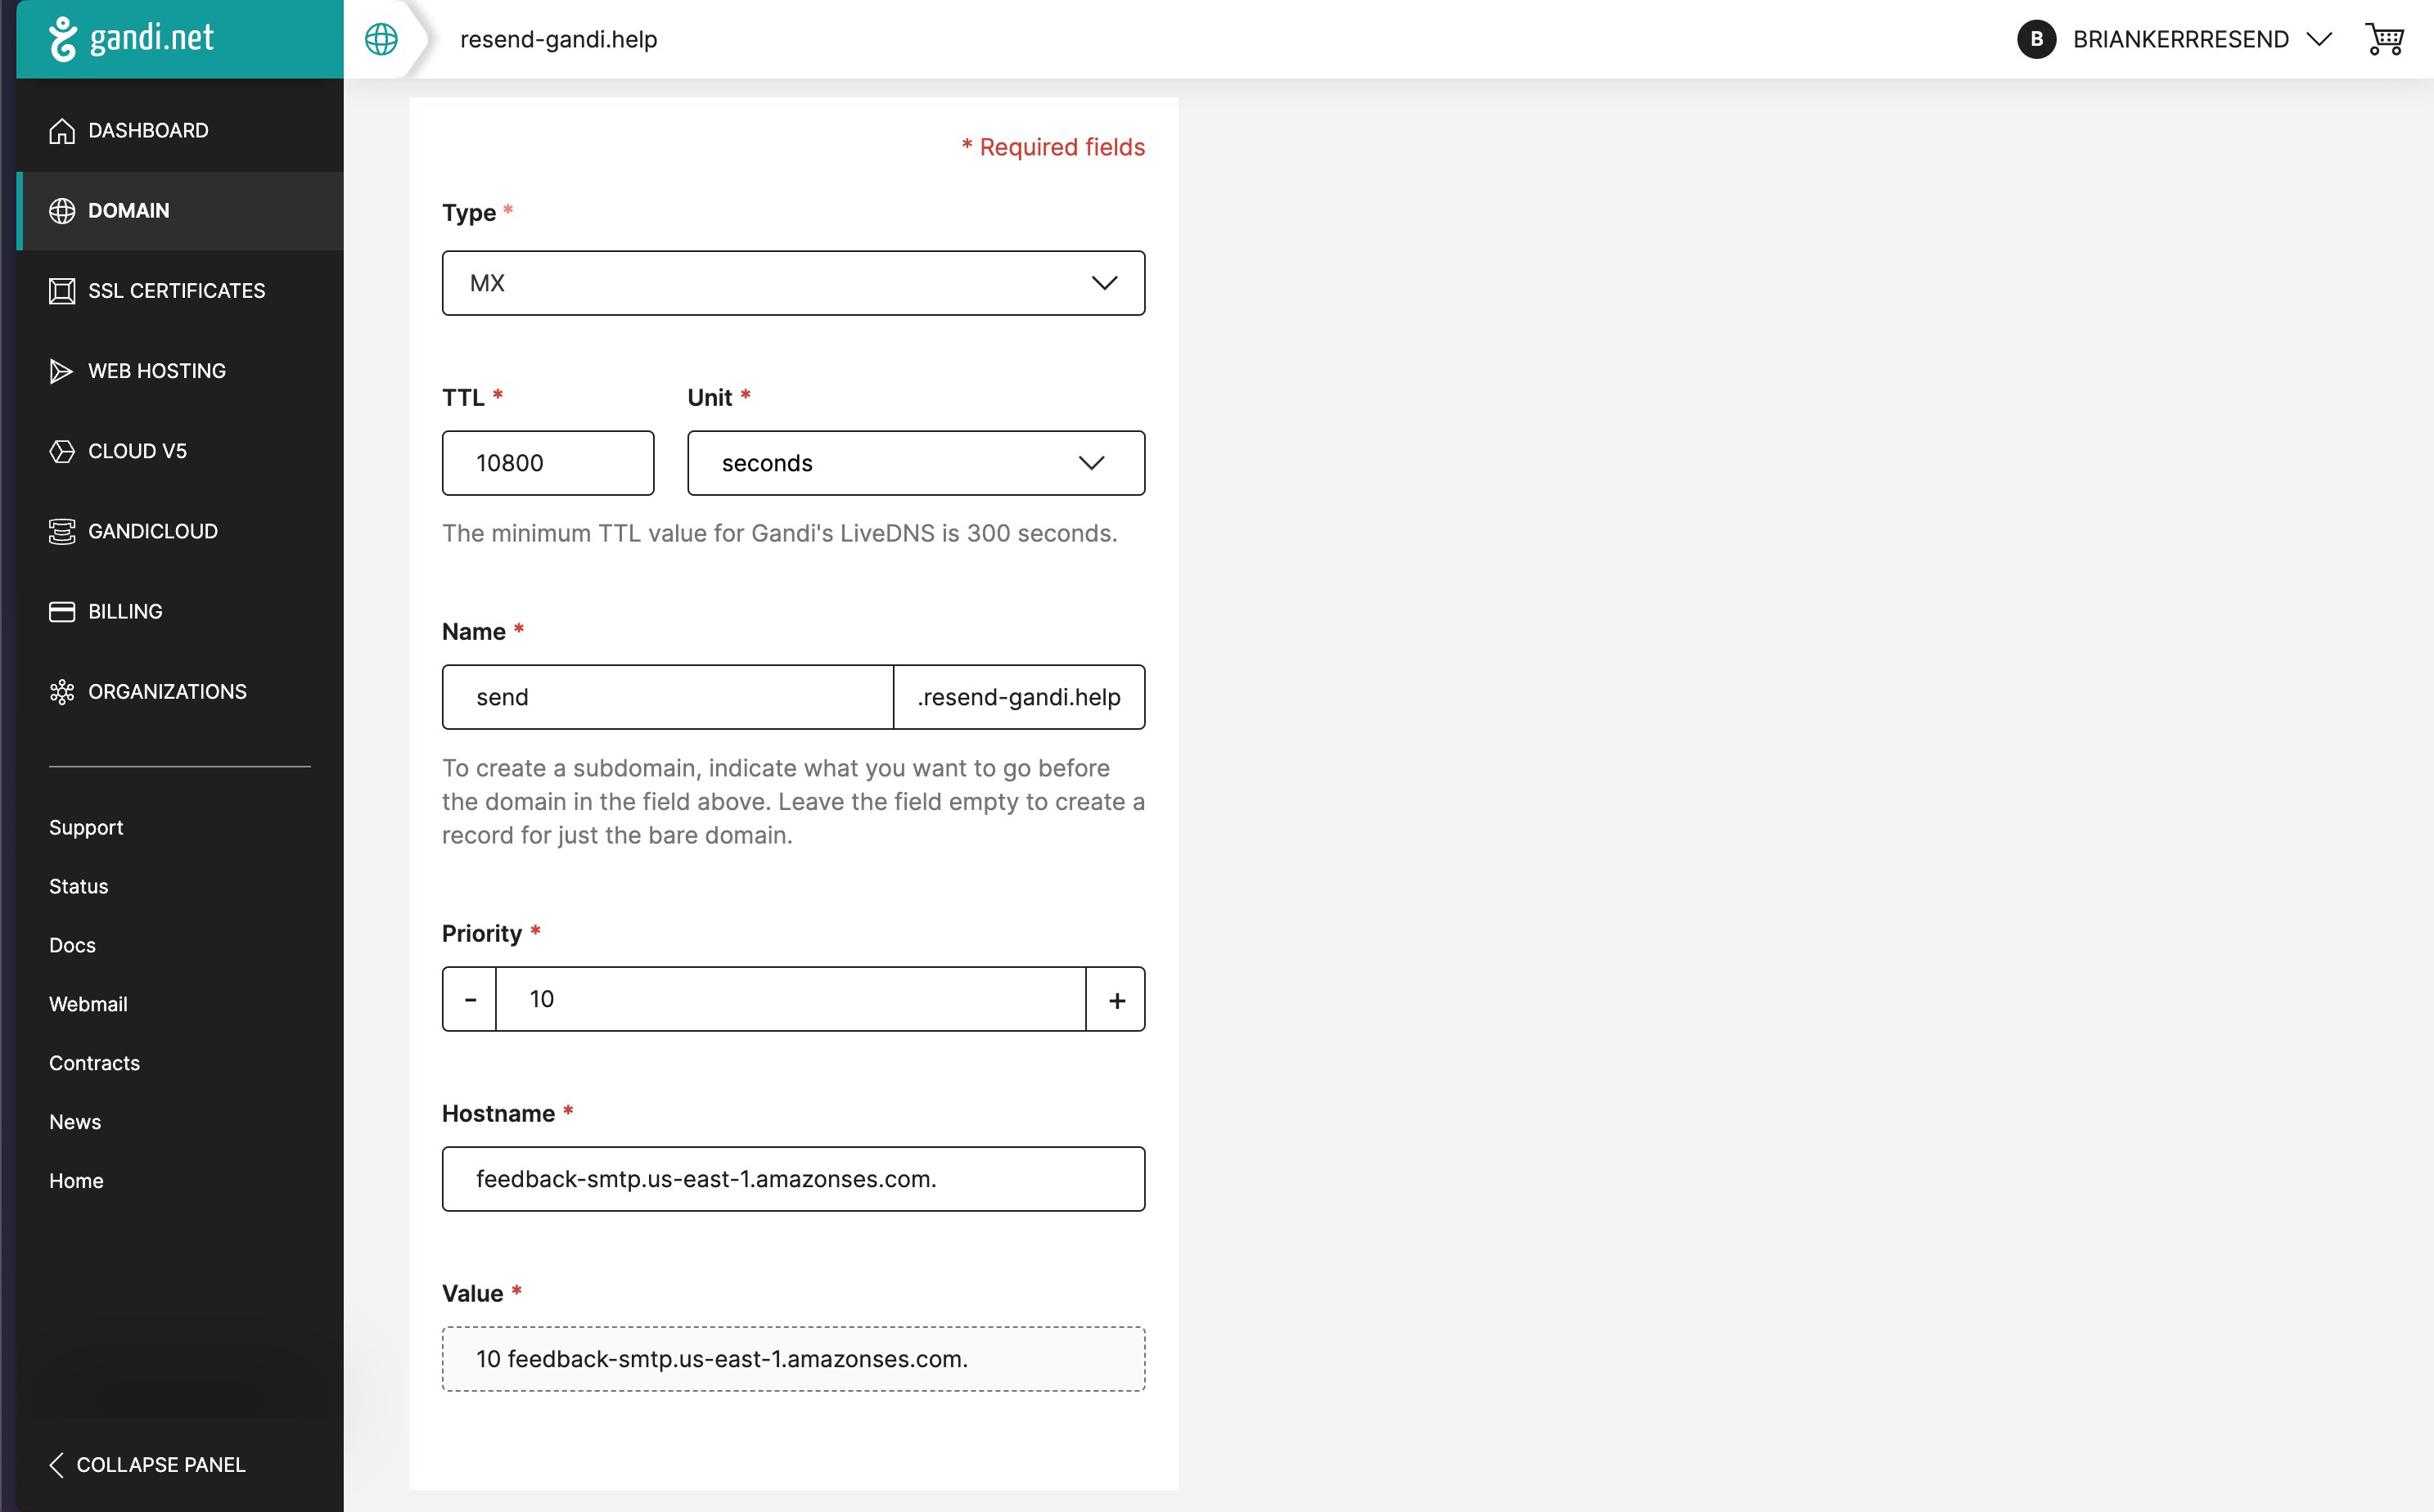The width and height of the screenshot is (2434, 1512).
Task: Click the Priority label
Action: click(x=482, y=933)
